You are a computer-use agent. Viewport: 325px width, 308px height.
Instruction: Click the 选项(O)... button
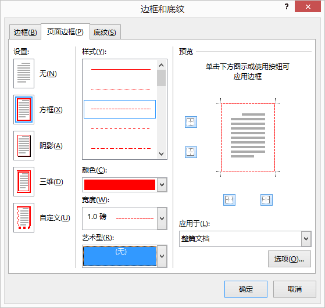pyautogui.click(x=290, y=259)
